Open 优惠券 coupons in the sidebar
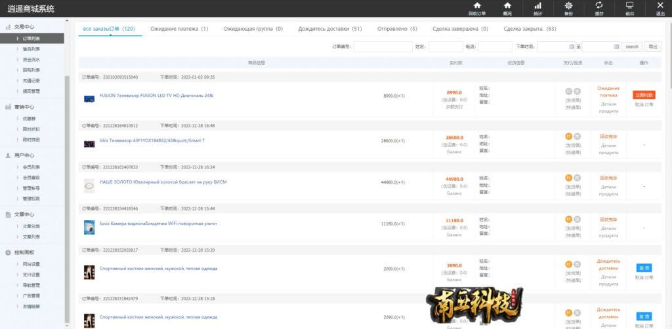 [29, 119]
